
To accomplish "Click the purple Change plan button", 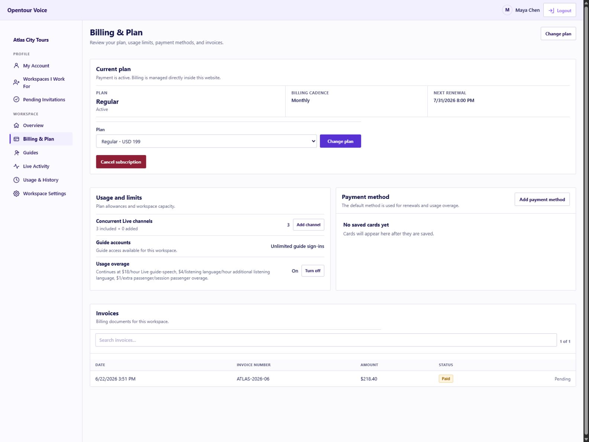I will pos(340,141).
